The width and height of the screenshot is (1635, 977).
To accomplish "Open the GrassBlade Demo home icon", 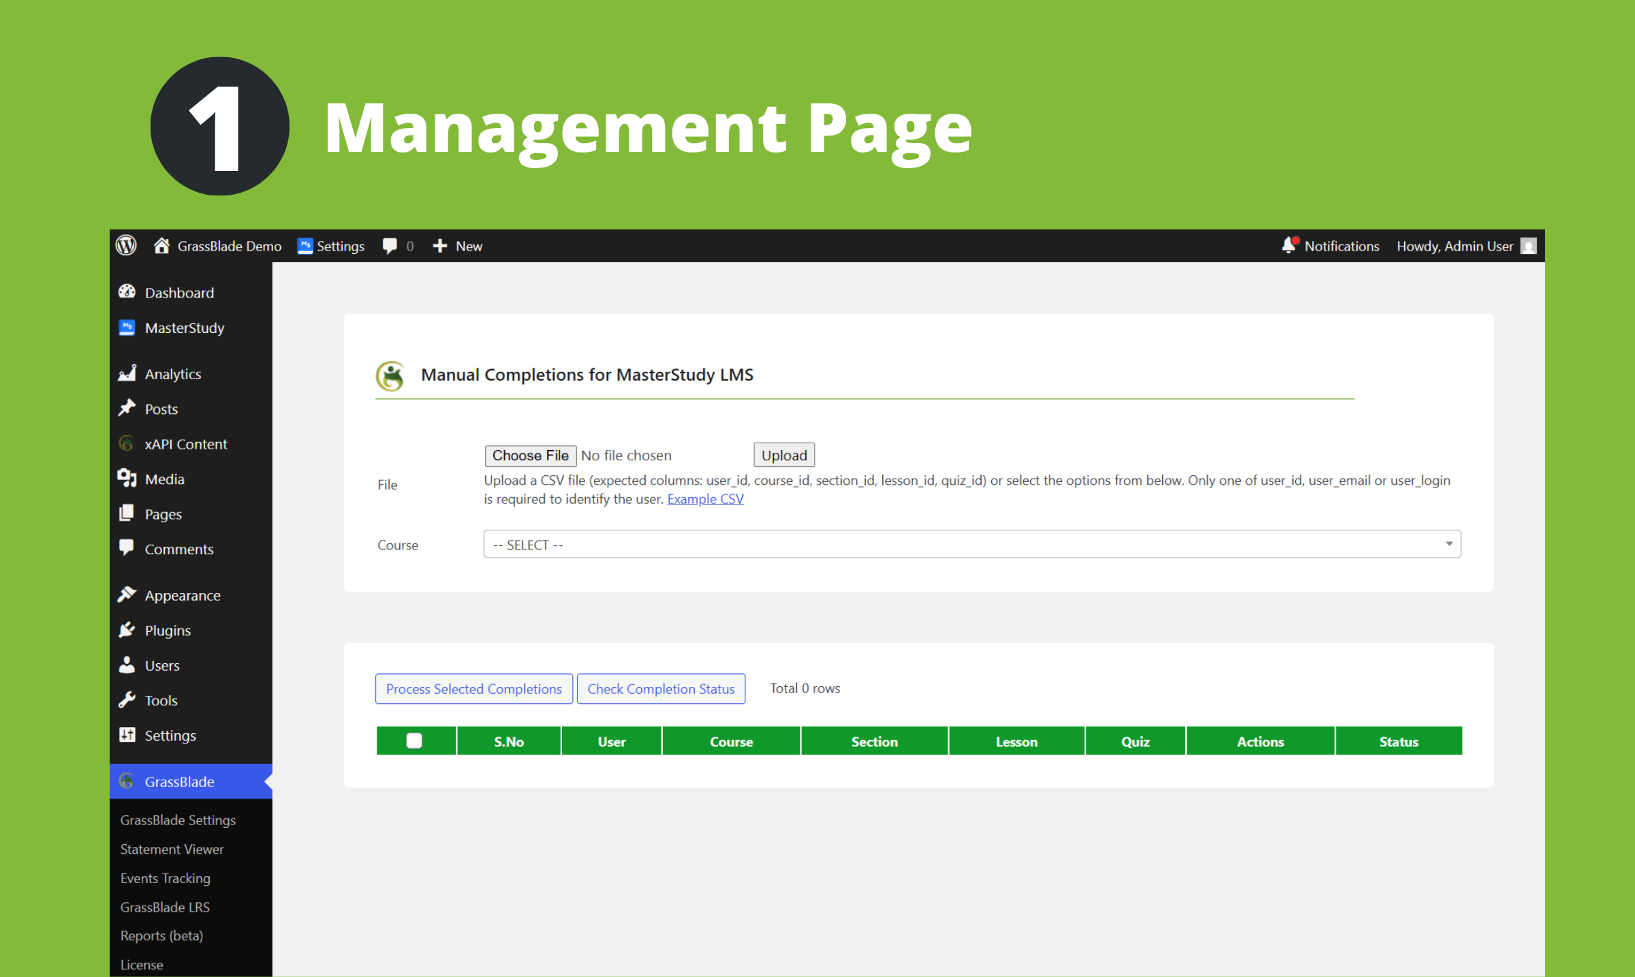I will click(161, 246).
